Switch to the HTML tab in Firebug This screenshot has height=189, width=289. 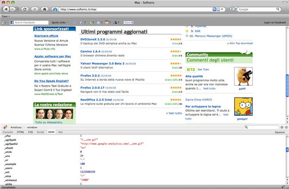click(x=20, y=132)
